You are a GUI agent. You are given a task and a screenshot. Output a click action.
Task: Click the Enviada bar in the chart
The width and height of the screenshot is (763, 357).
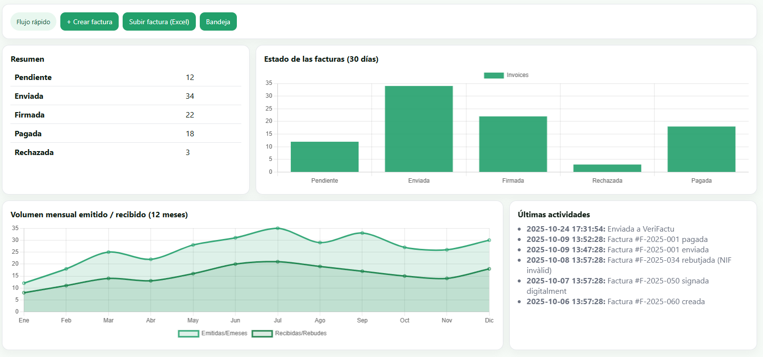pyautogui.click(x=419, y=129)
